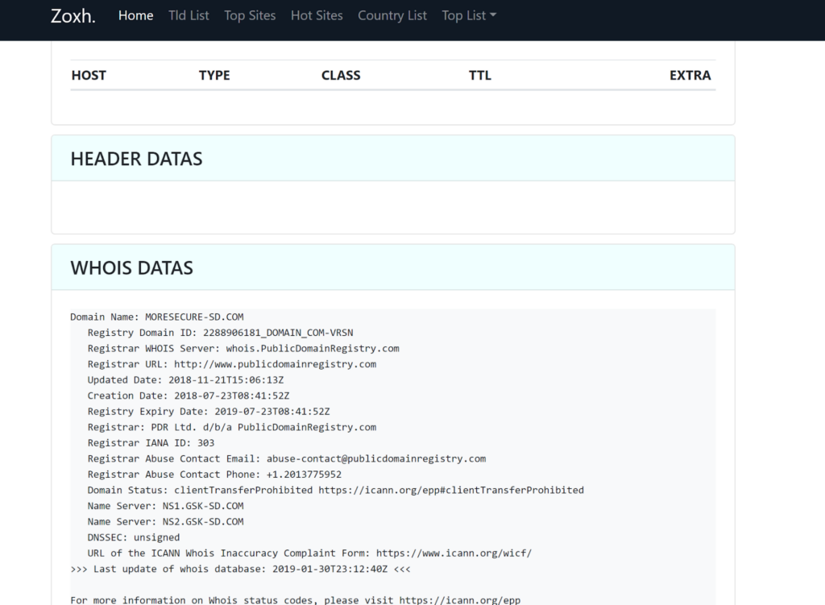Click the CLASS column header

click(x=341, y=75)
